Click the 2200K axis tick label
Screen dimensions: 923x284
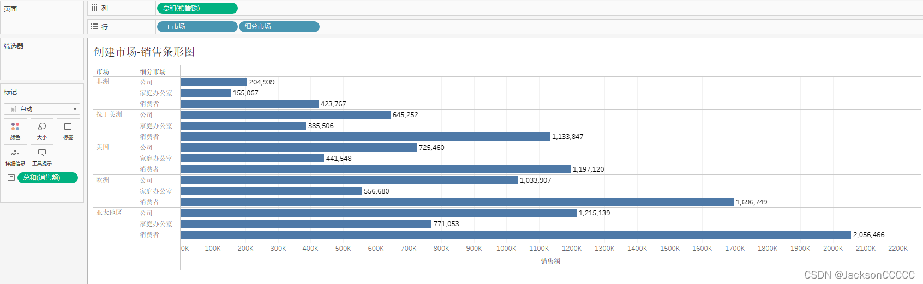click(898, 249)
